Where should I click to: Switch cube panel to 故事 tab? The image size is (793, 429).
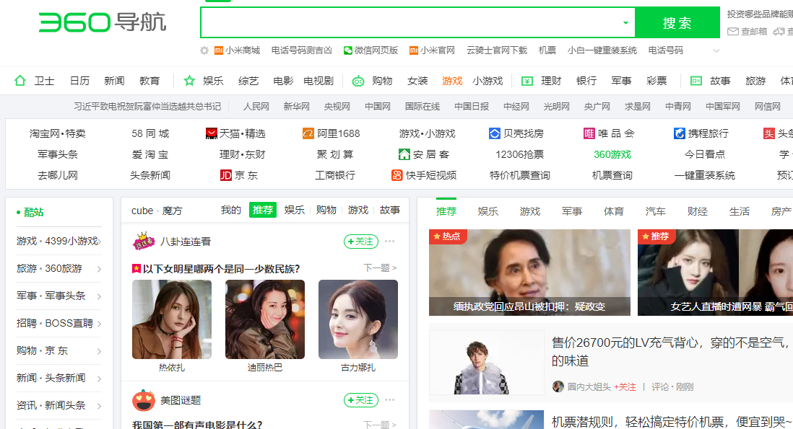point(390,210)
